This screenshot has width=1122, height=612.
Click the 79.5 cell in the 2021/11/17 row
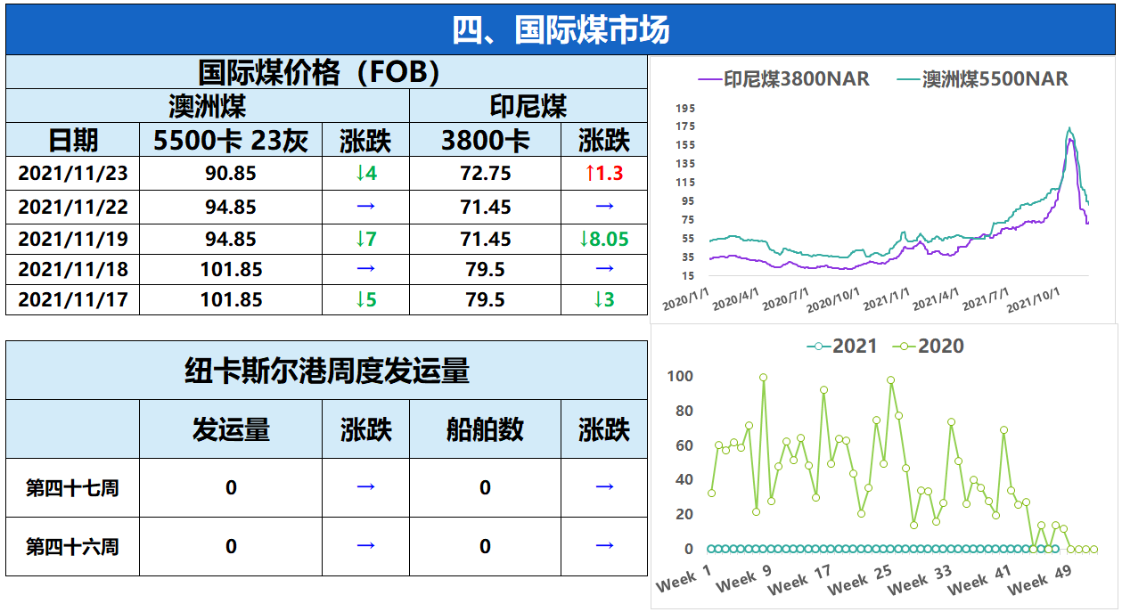click(x=486, y=299)
